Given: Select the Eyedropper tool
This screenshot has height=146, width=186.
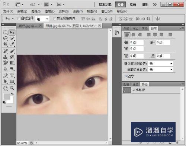Looking at the screenshot, I should [12, 44].
